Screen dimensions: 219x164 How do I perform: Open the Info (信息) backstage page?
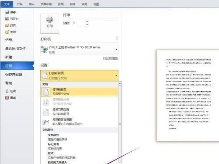(17, 40)
